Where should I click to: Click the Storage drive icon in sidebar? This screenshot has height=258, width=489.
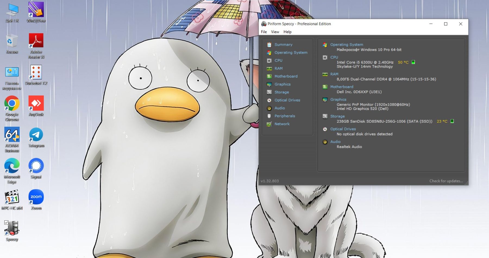coord(269,92)
